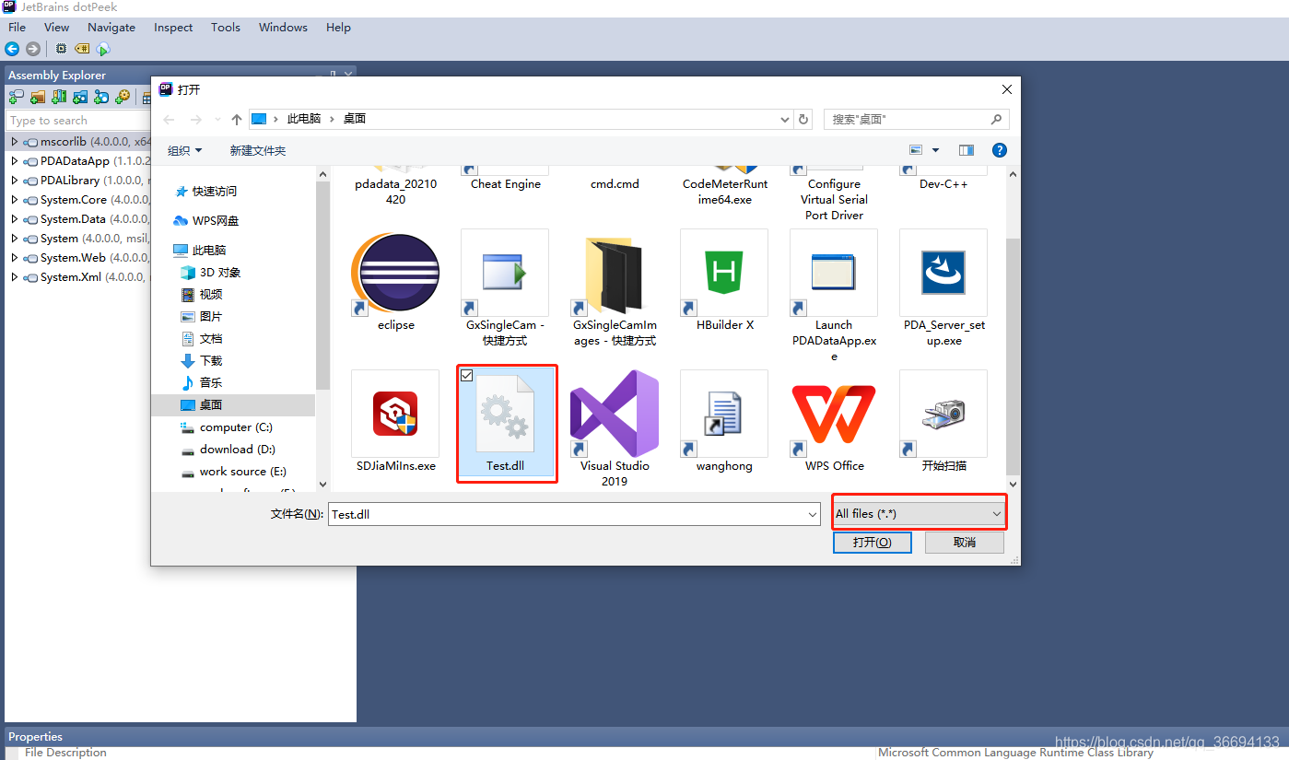Image resolution: width=1289 pixels, height=760 pixels.
Task: Open the 组织 dropdown menu
Action: pyautogui.click(x=185, y=150)
